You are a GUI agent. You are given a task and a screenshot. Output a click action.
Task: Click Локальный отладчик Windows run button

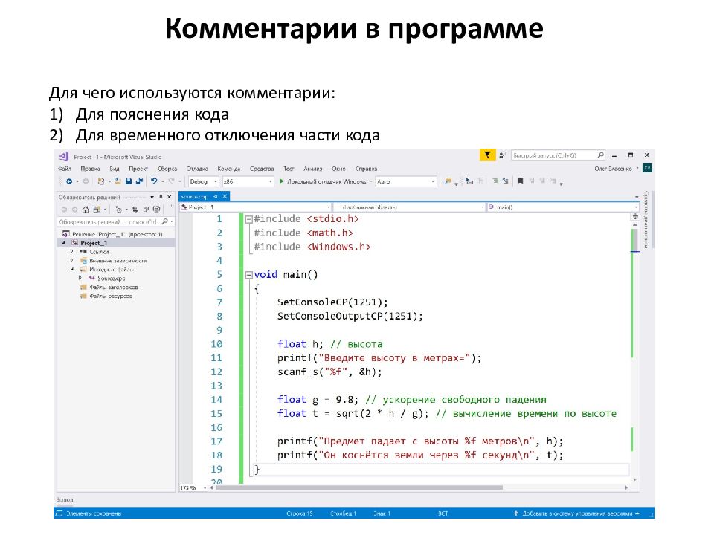tap(326, 181)
